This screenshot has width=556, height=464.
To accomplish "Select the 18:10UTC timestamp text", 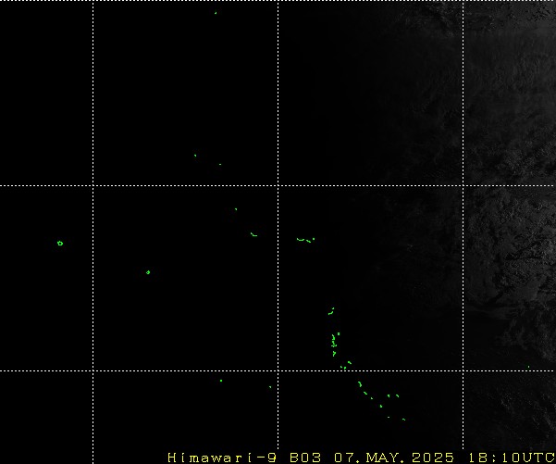I will coord(512,458).
